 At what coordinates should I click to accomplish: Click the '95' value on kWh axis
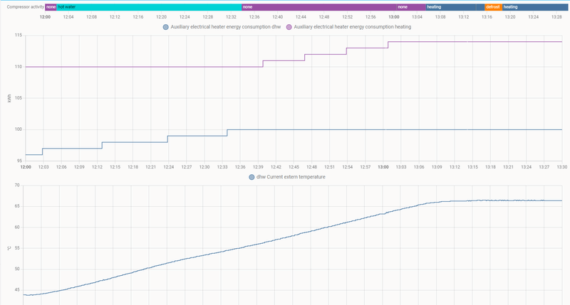[x=19, y=161]
